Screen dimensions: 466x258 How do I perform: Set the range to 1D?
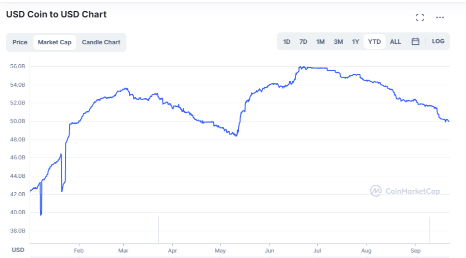tap(287, 42)
